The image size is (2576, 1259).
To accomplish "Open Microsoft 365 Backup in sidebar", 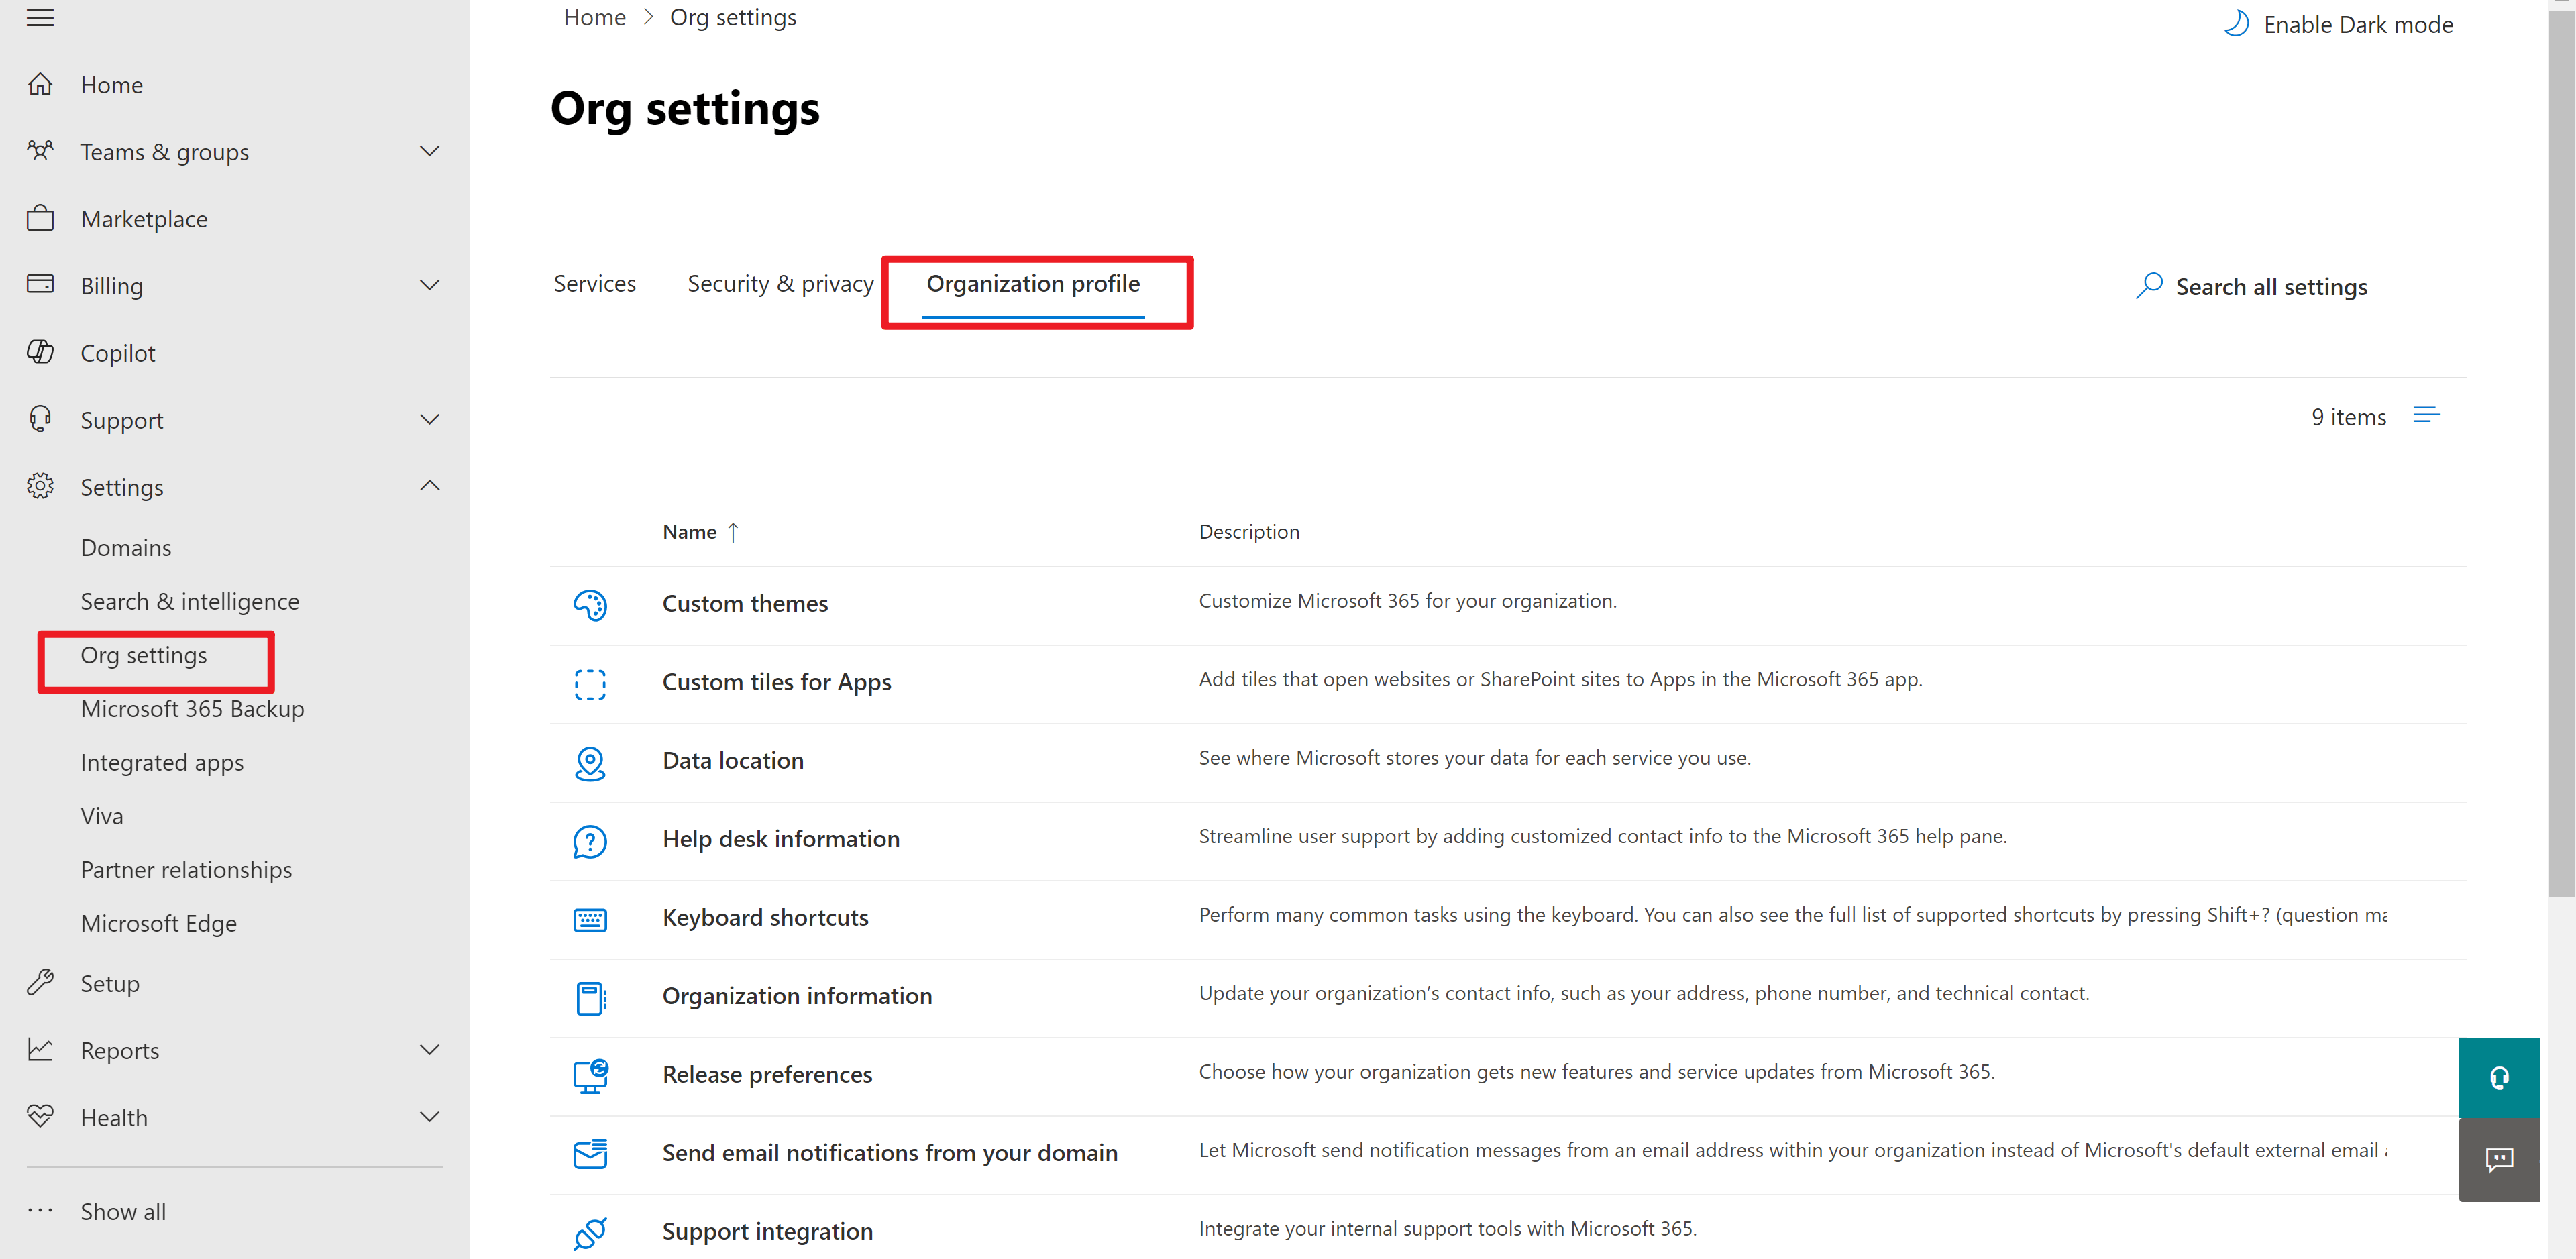I will click(x=193, y=709).
